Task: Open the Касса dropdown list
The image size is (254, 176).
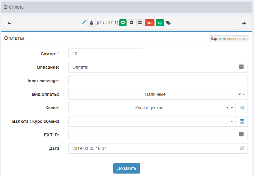Action: tap(232, 108)
